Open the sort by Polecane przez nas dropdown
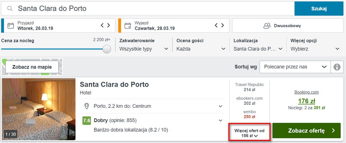The image size is (346, 143). (294, 67)
